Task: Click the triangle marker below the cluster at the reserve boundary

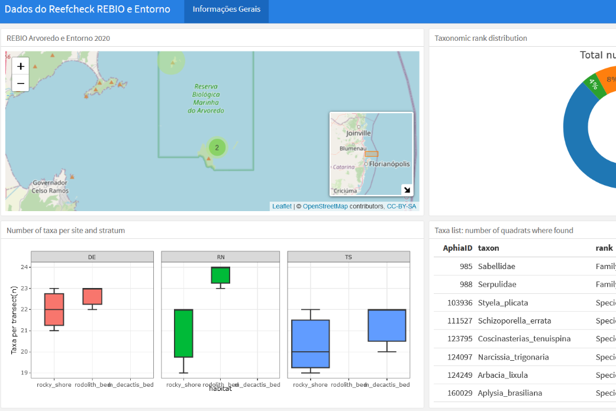Action: 208,158
